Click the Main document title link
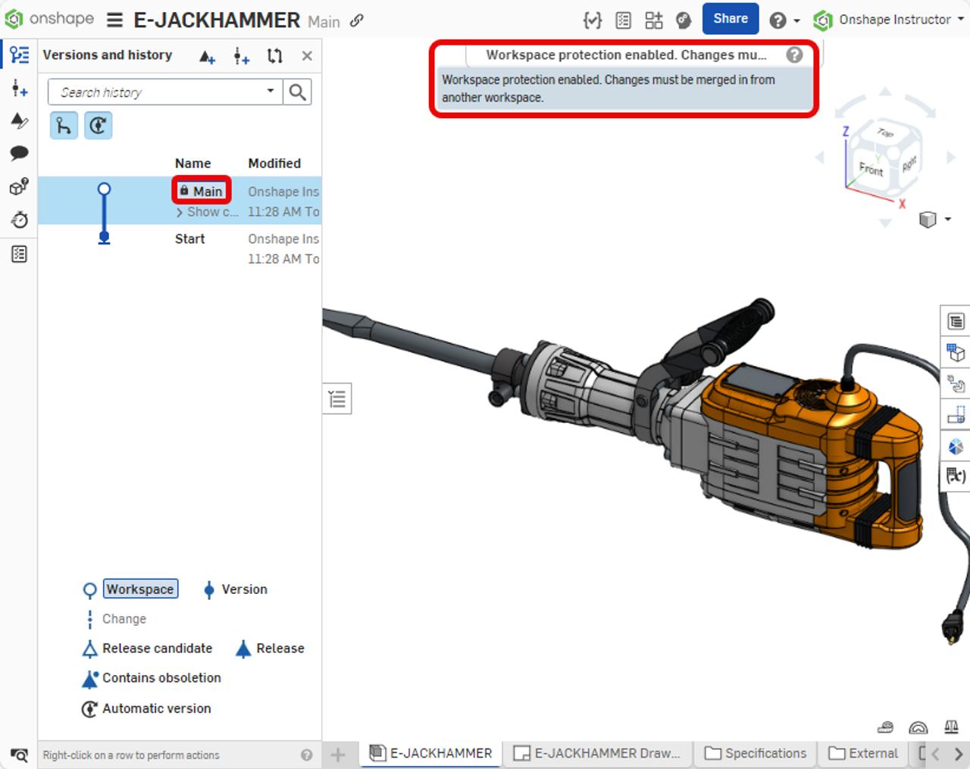Viewport: 970px width, 769px height. 324,22
